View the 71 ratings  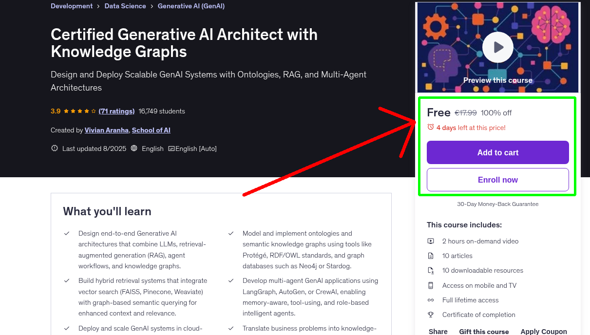tap(116, 111)
